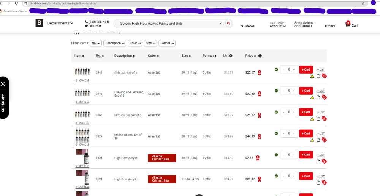
Task: Expand the Departments menu
Action: click(x=60, y=23)
